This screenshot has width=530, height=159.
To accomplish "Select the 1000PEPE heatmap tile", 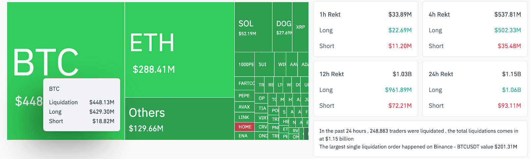I will click(245, 65).
